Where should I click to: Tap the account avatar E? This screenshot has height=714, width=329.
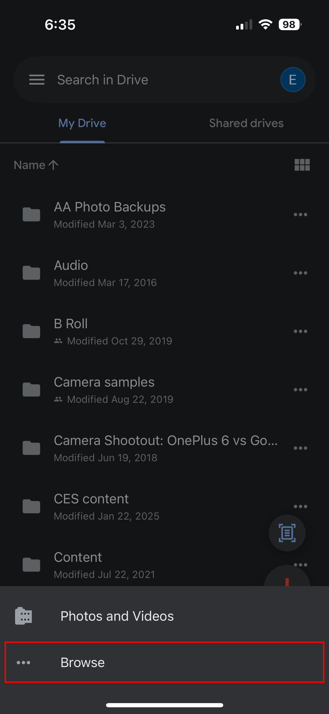[292, 80]
